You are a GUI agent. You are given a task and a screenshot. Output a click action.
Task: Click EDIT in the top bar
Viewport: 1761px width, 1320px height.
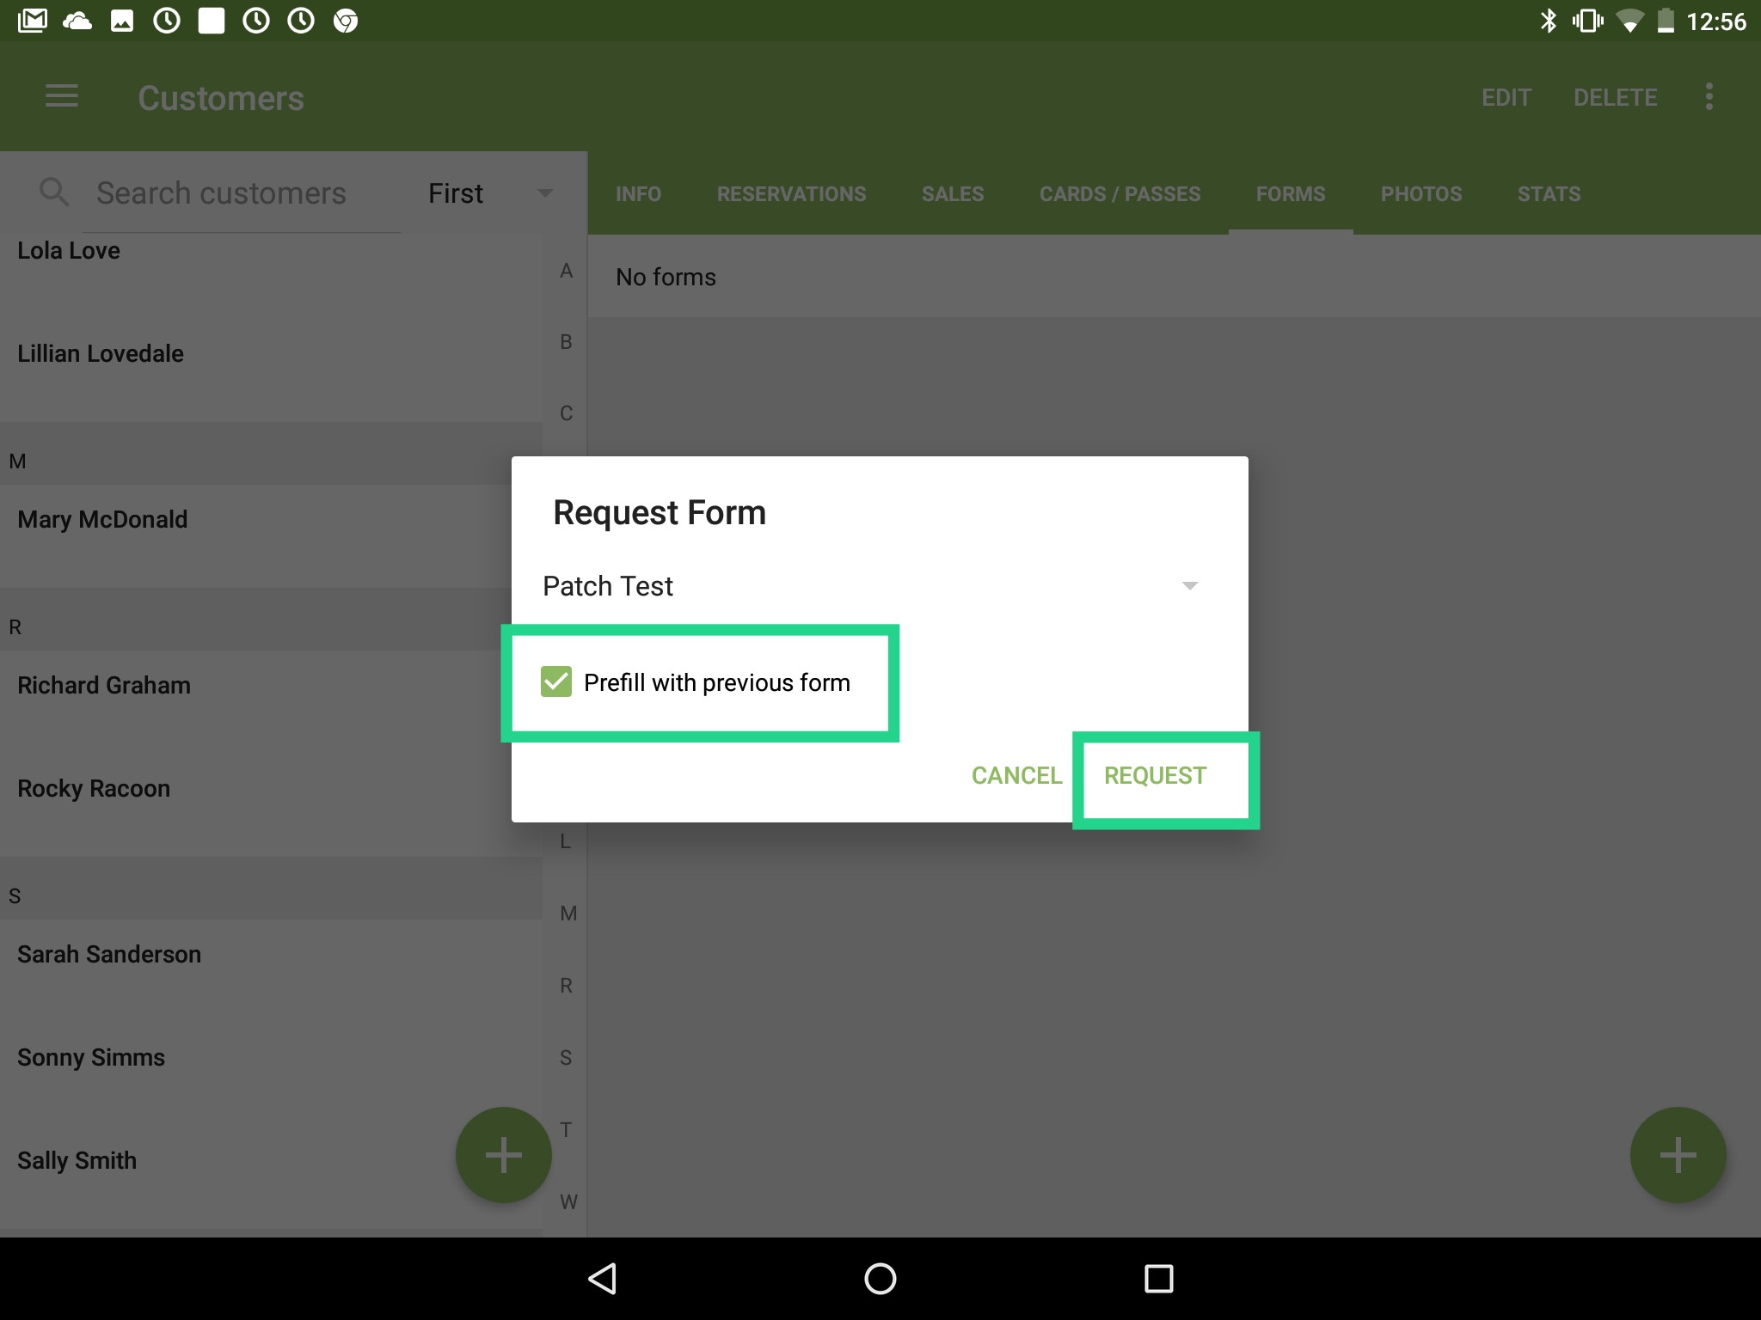(x=1506, y=97)
